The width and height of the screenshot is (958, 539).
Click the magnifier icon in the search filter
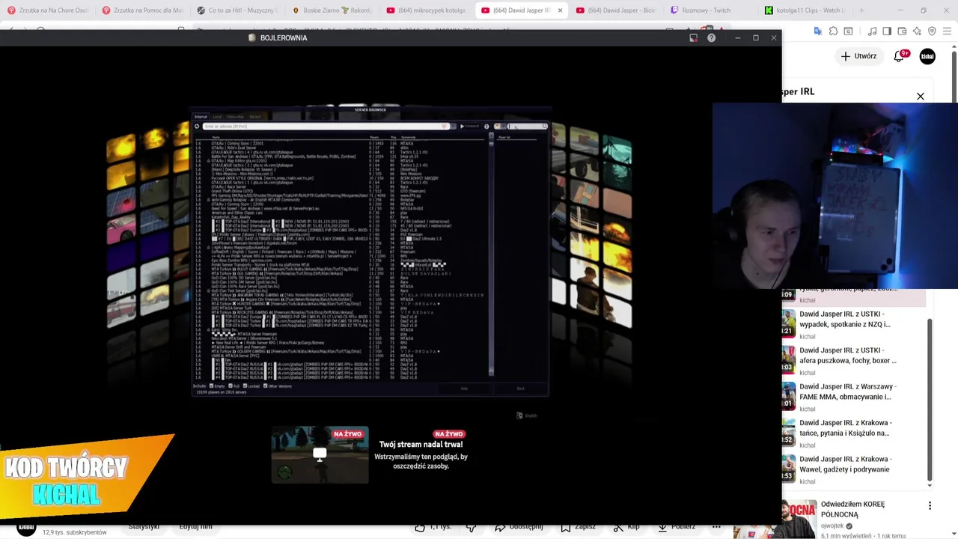click(x=545, y=126)
